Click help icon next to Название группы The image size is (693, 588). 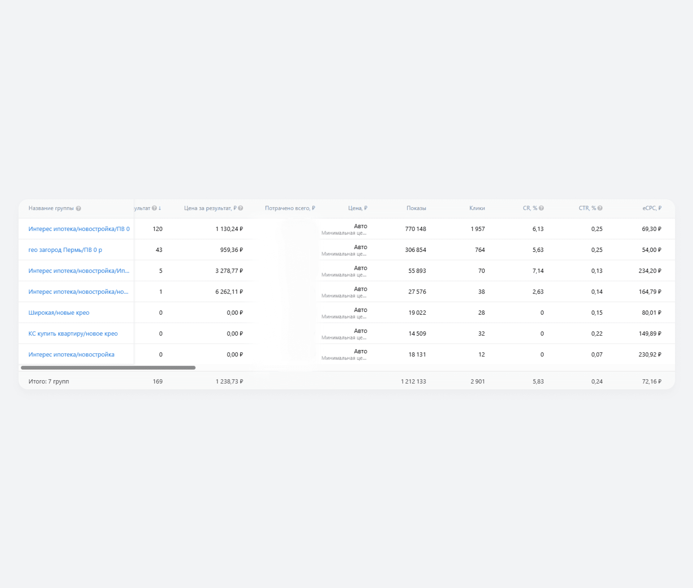(x=78, y=208)
